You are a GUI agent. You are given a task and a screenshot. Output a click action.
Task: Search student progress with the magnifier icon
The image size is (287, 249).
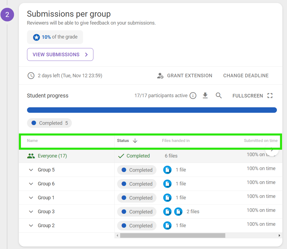219,96
